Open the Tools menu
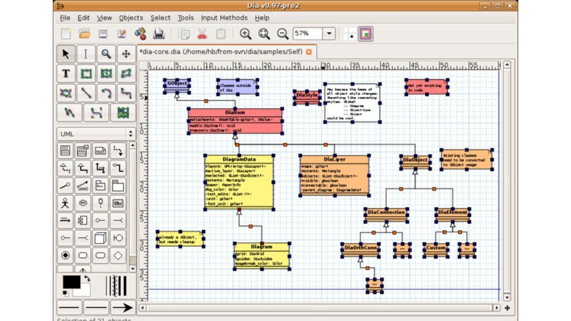This screenshot has width=571, height=321. click(x=185, y=18)
